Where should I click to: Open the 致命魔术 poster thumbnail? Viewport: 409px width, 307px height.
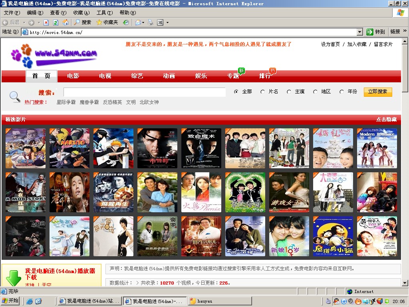(x=201, y=148)
